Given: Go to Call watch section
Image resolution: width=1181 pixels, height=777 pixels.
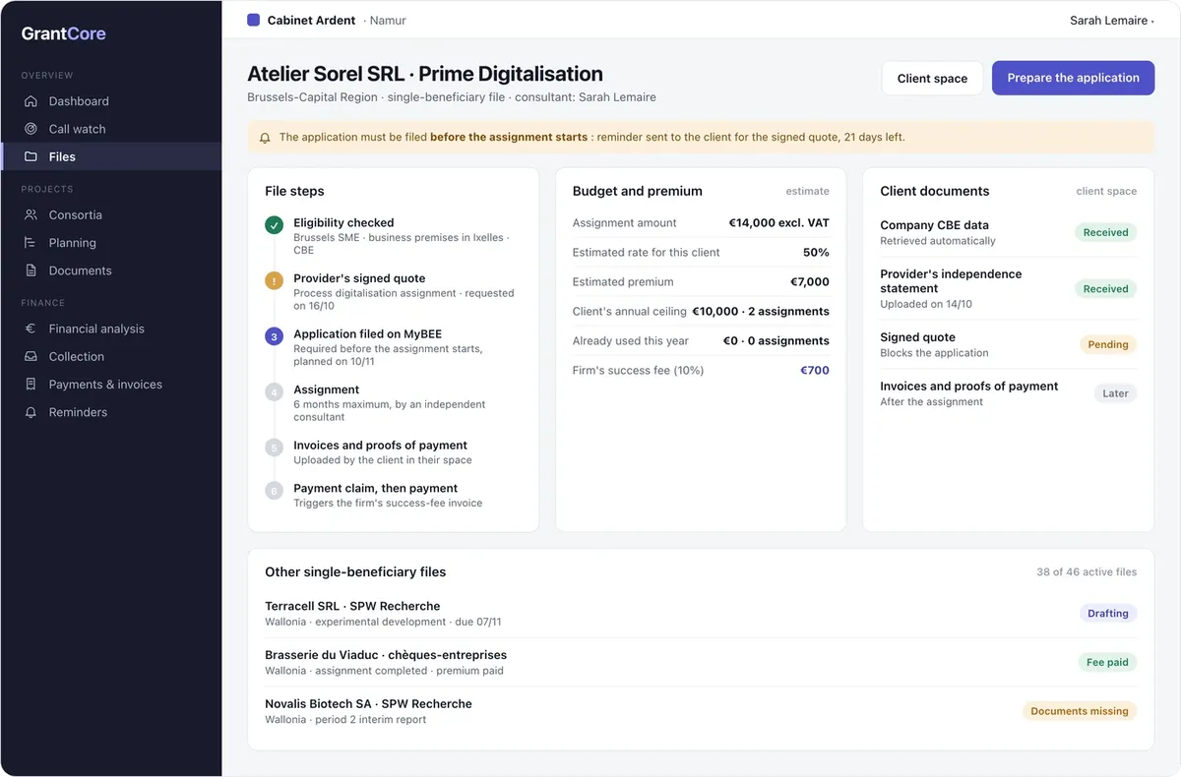Looking at the screenshot, I should 111,129.
